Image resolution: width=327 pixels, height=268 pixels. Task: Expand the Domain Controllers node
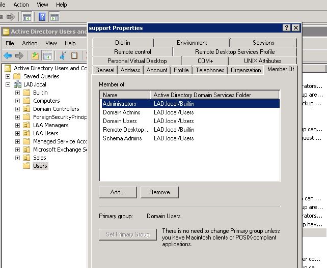pyautogui.click(x=17, y=109)
